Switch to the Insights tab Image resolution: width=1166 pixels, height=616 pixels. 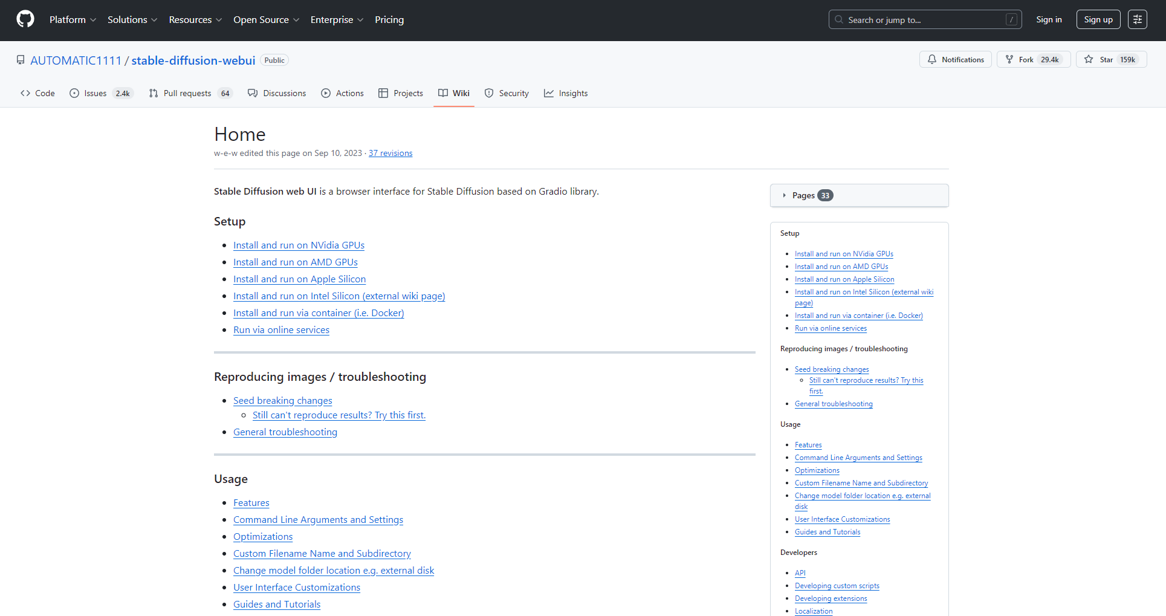click(566, 93)
